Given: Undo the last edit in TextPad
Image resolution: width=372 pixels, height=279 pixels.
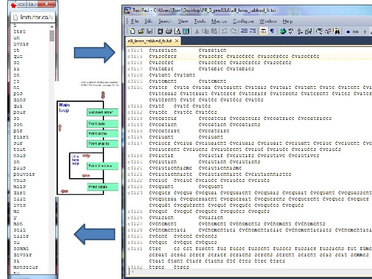Looking at the screenshot, I should (225, 31).
